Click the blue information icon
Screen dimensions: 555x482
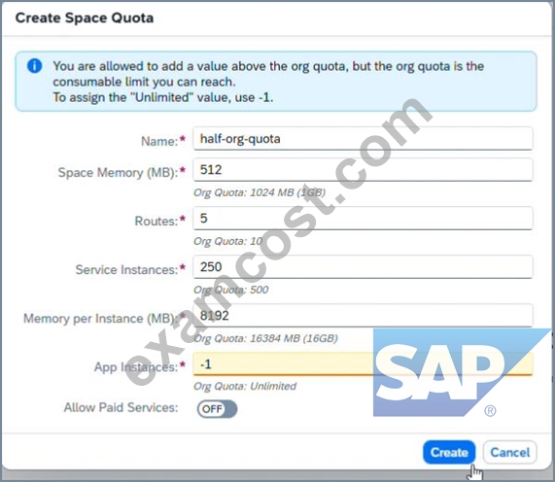pos(34,65)
